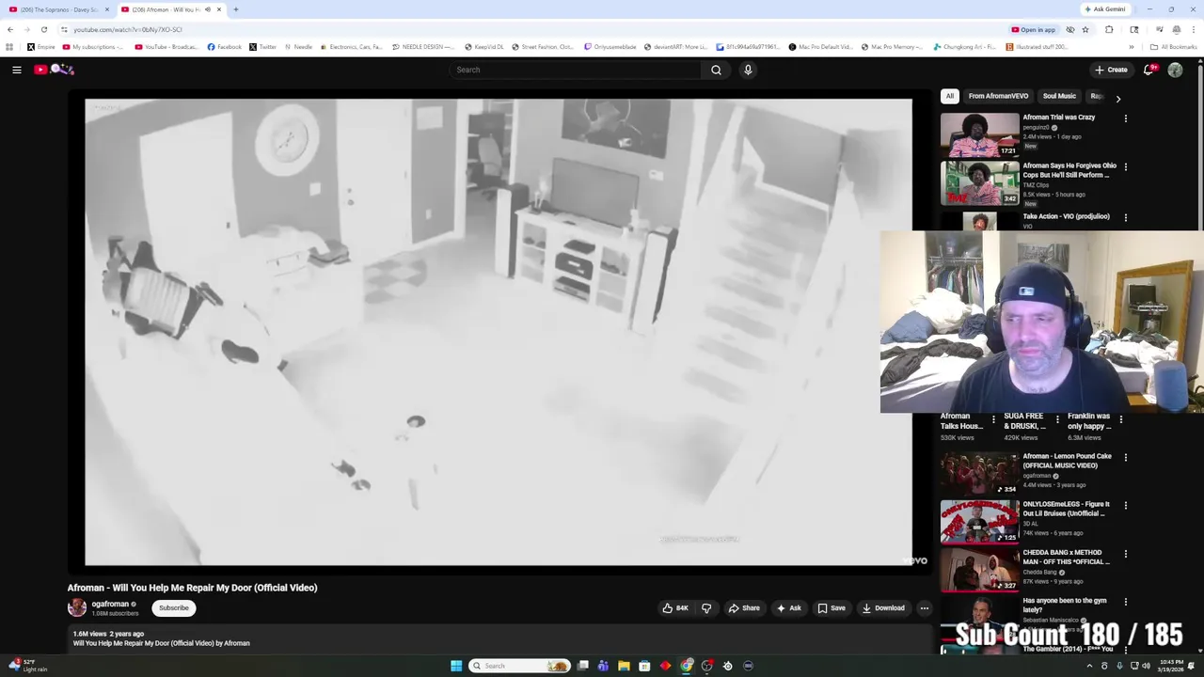Click the Share button
The width and height of the screenshot is (1204, 677).
[744, 607]
